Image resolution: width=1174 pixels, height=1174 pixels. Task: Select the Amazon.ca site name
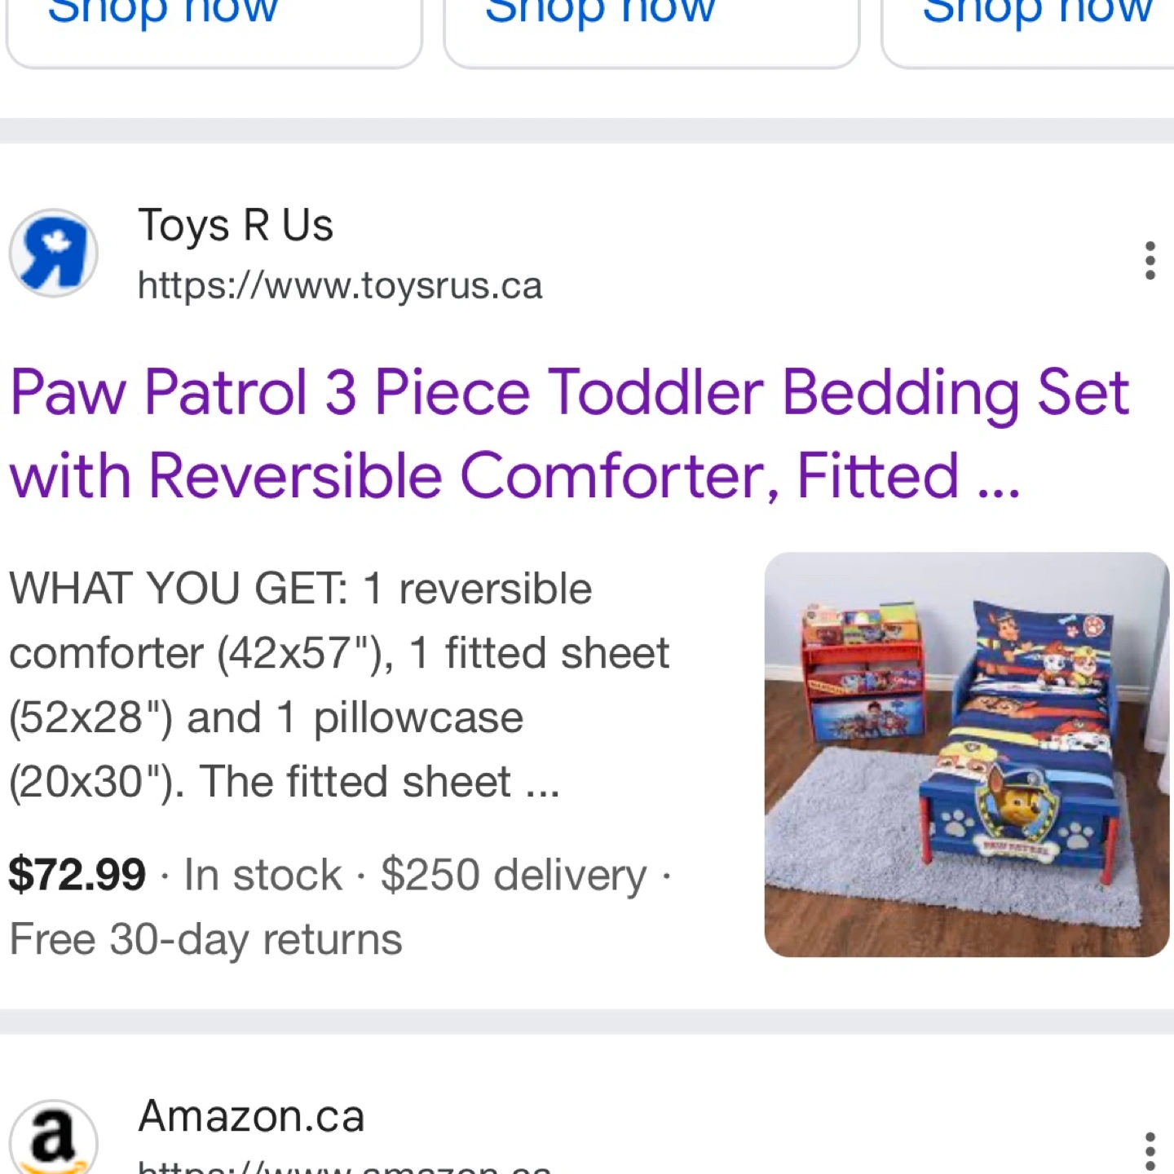pyautogui.click(x=251, y=1116)
